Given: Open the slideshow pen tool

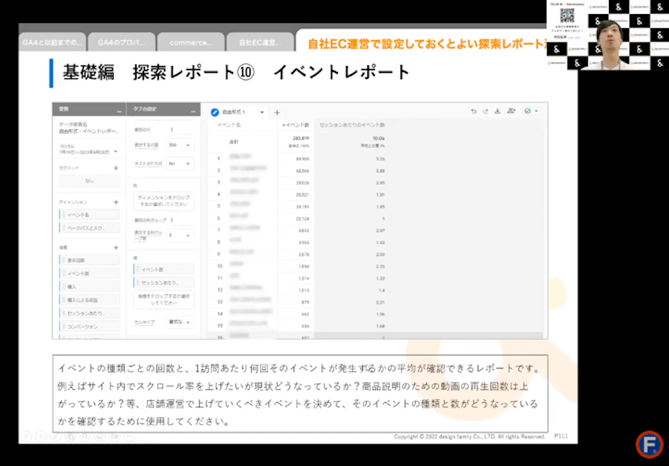Looking at the screenshot, I should (x=56, y=436).
